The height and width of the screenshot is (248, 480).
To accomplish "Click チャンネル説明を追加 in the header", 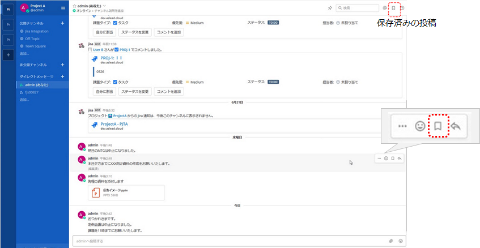I will pyautogui.click(x=109, y=10).
